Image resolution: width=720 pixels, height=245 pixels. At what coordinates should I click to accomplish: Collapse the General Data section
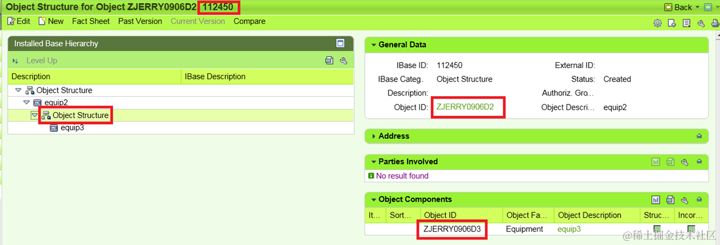point(374,45)
